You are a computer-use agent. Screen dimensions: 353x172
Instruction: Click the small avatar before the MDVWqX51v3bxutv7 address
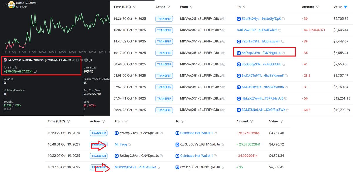pyautogui.click(x=5, y=60)
